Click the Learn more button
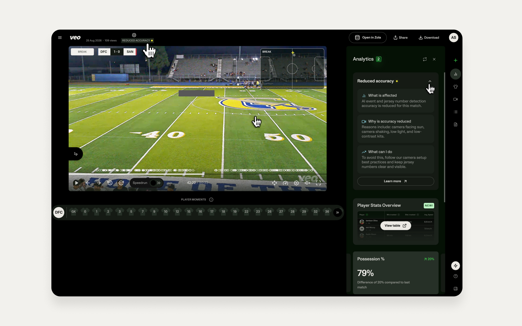 (396, 181)
